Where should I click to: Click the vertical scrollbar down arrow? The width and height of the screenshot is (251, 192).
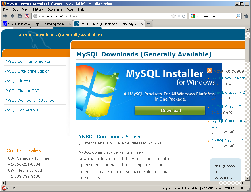(248, 178)
